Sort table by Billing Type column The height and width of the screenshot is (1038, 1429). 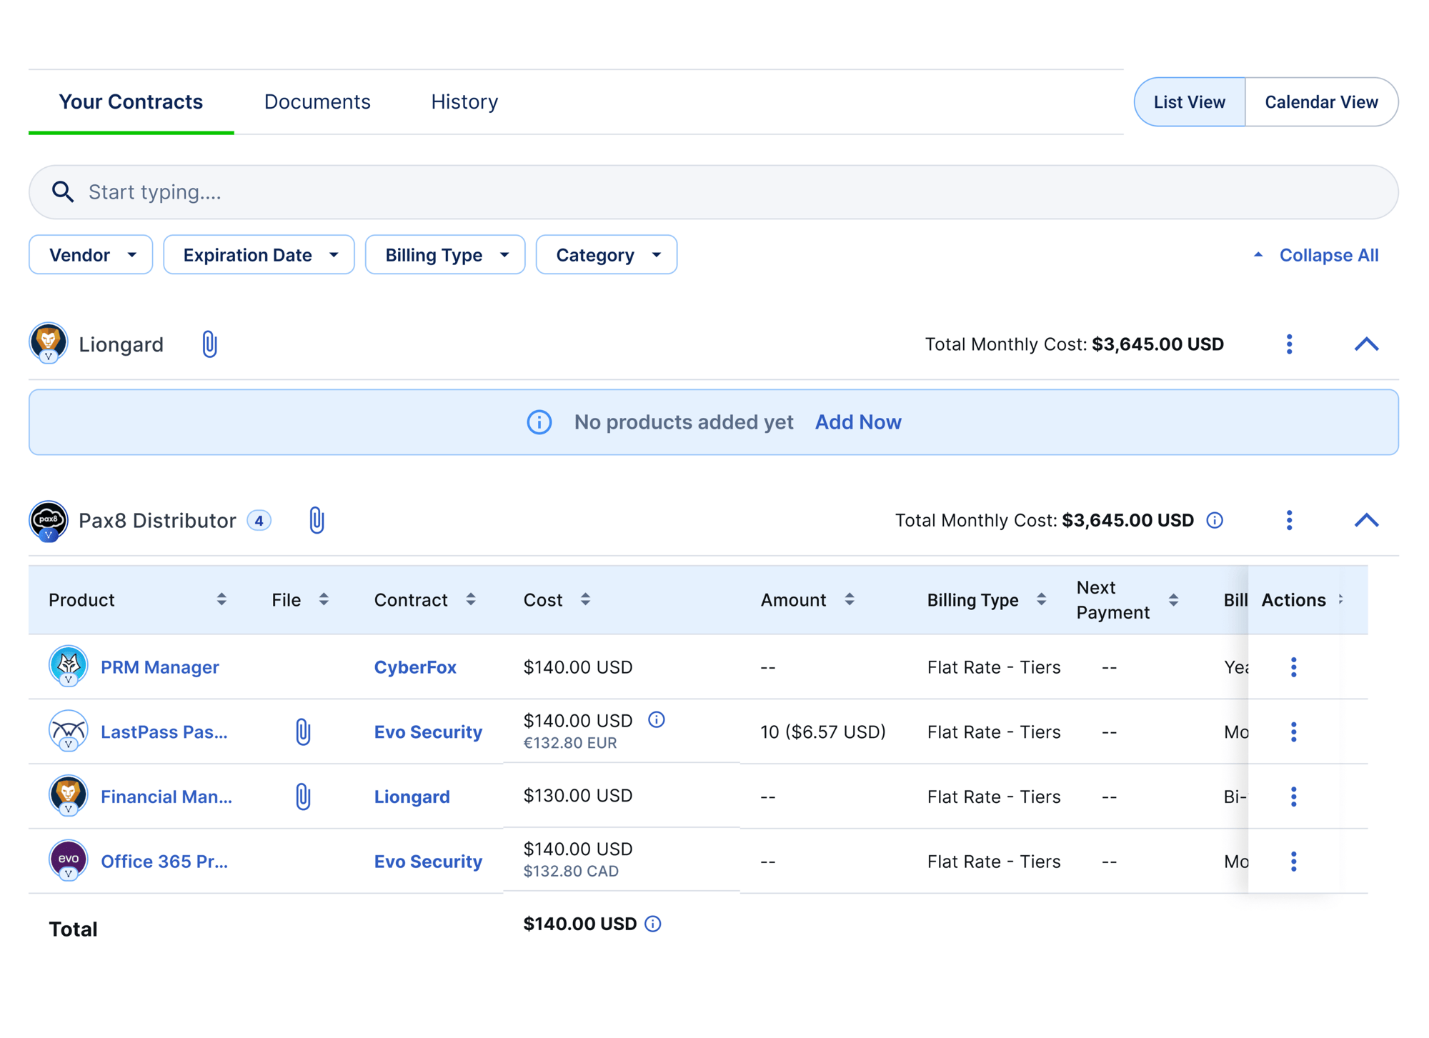pos(1042,600)
